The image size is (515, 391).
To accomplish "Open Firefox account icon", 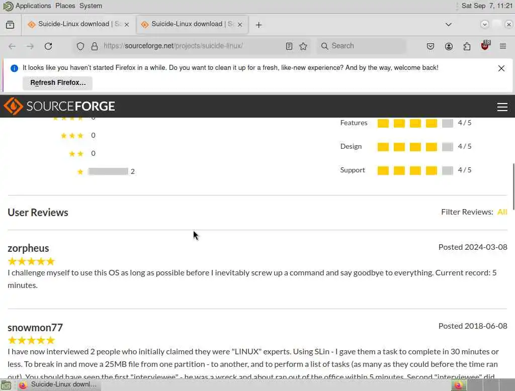I will 449,46.
